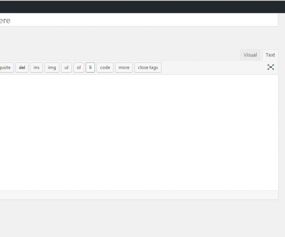
Task: Switch to the Visual editor tab
Action: 250,55
